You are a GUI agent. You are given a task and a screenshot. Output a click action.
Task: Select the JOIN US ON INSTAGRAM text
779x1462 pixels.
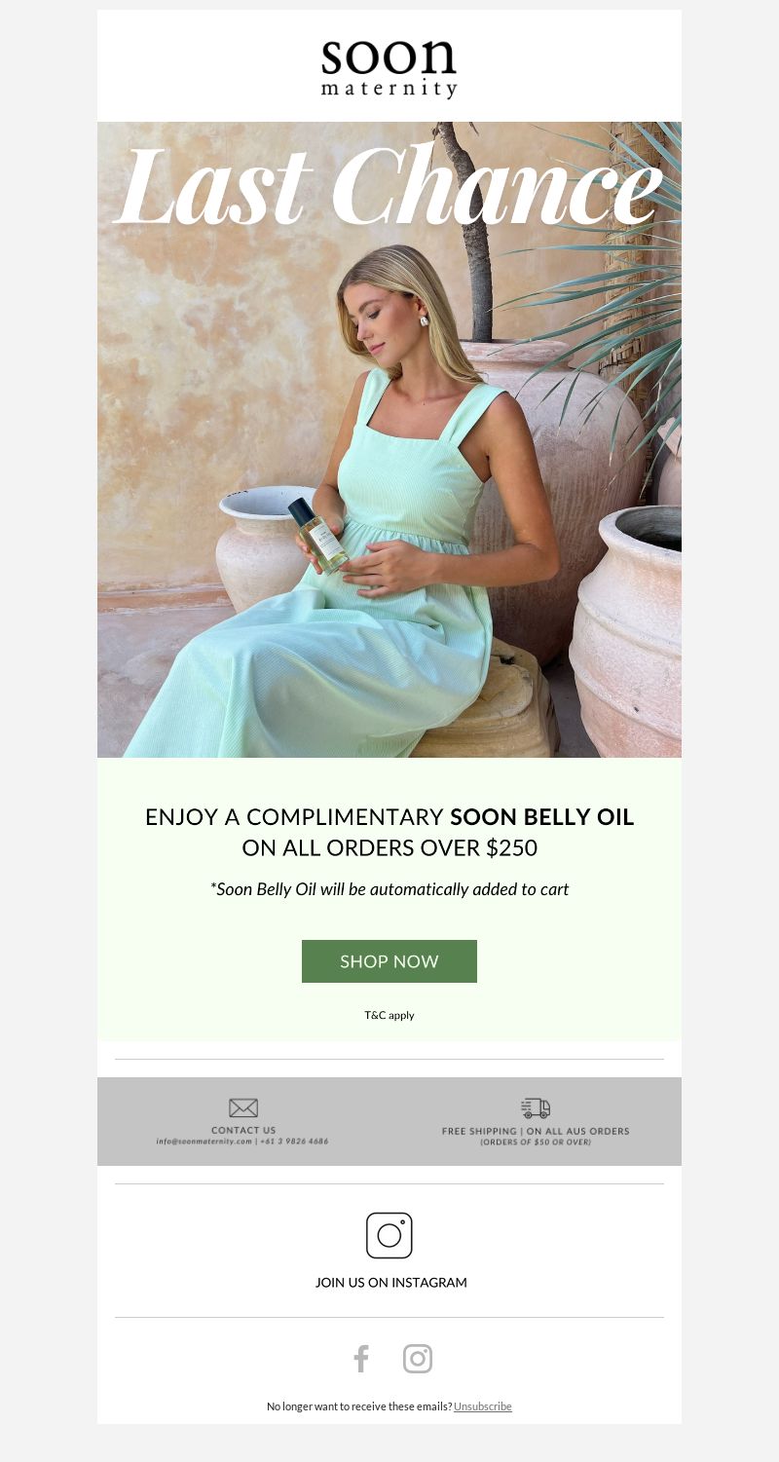point(391,1283)
